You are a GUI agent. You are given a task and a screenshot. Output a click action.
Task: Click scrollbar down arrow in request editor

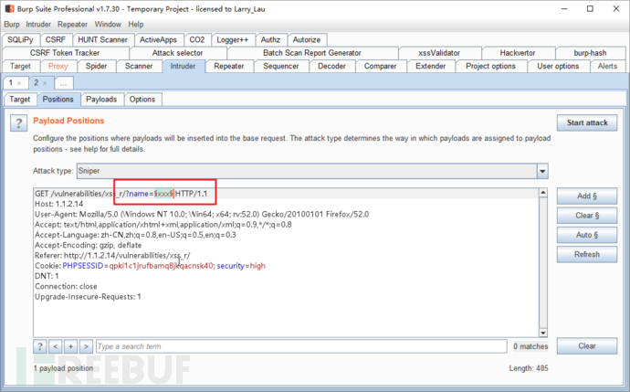coord(543,333)
